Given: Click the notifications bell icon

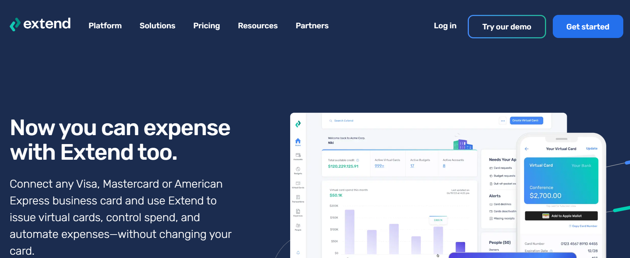Looking at the screenshot, I should (298, 253).
